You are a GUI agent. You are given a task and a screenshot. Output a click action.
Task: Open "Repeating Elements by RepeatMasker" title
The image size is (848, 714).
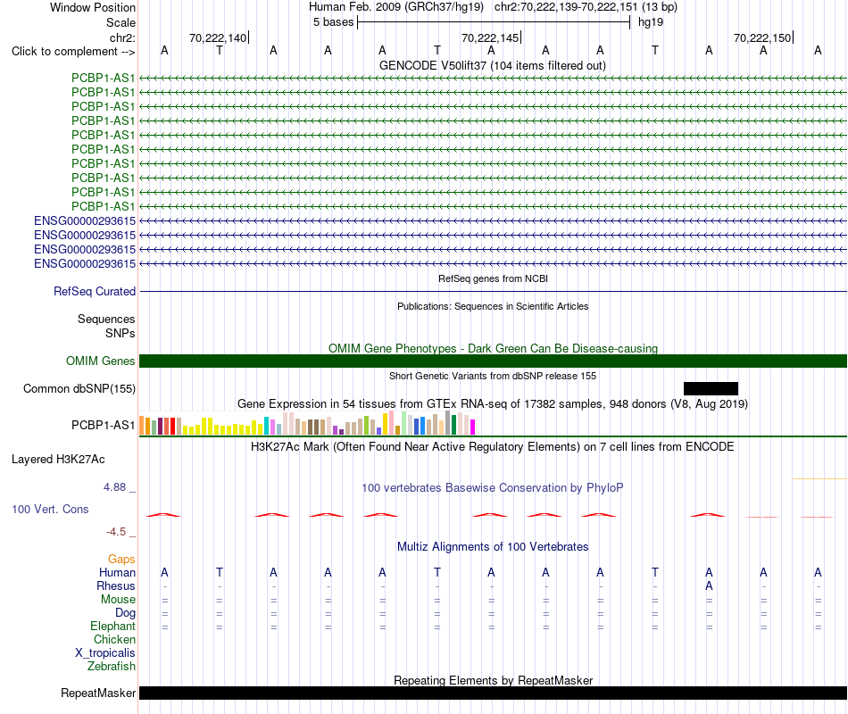click(x=493, y=680)
